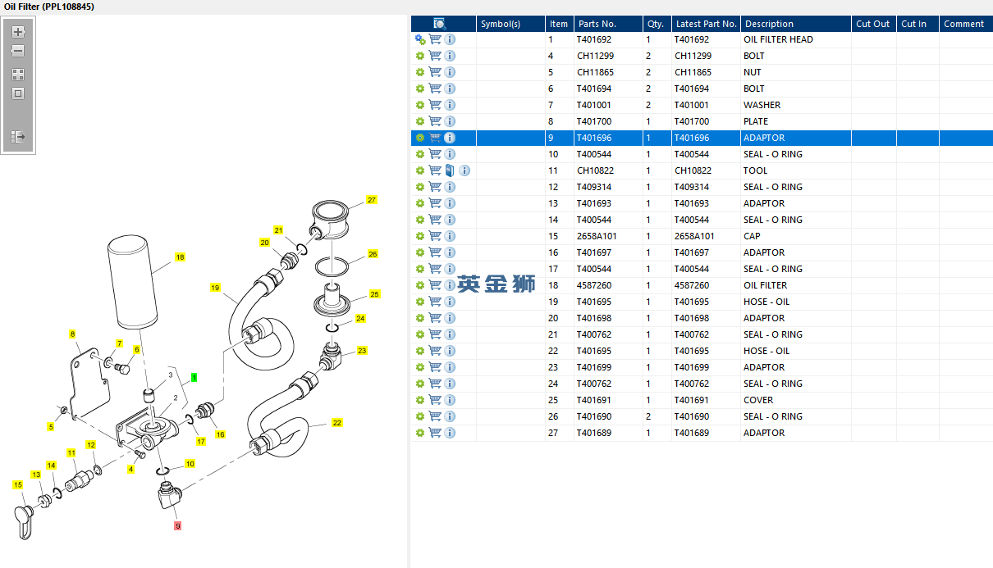Click the list-with-arrow icon in the diagram toolbar
993x568 pixels.
[x=18, y=137]
